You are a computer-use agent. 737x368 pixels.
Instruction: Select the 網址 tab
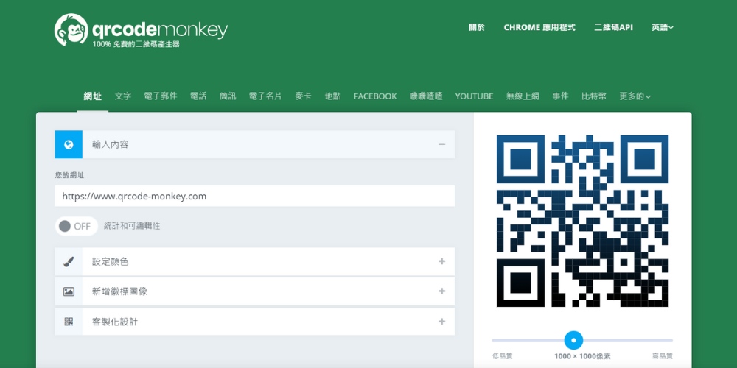click(x=93, y=96)
